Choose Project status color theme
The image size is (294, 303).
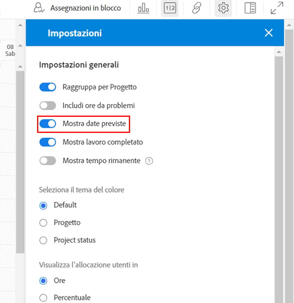point(43,240)
